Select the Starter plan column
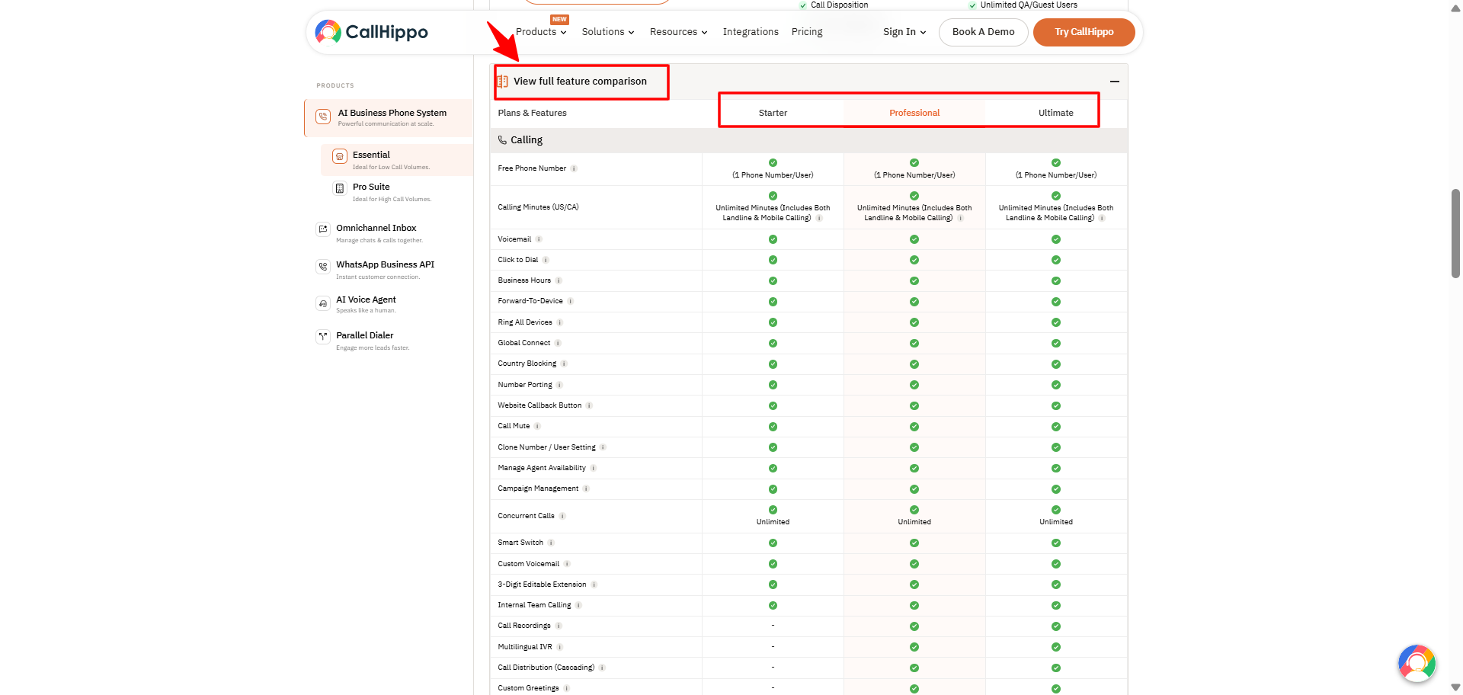Viewport: 1463px width, 695px height. tap(773, 113)
